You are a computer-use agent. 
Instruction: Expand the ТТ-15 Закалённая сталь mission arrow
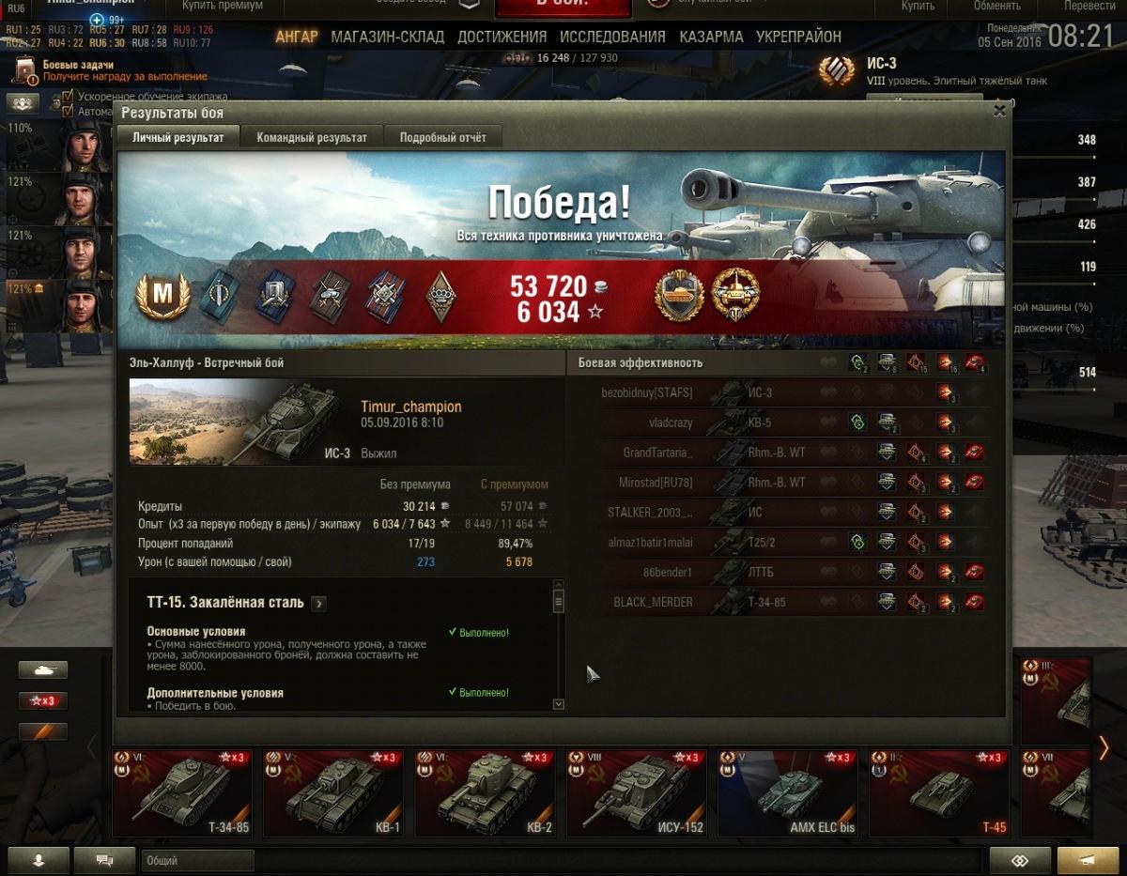319,603
